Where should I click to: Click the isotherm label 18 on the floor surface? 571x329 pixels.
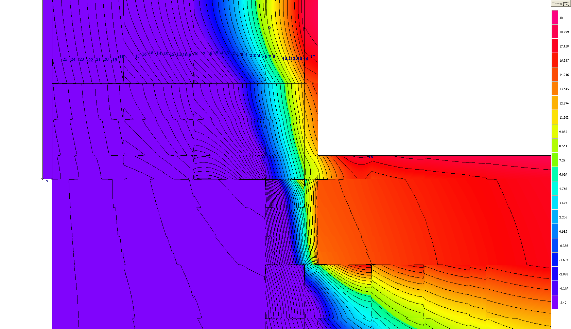coord(370,157)
